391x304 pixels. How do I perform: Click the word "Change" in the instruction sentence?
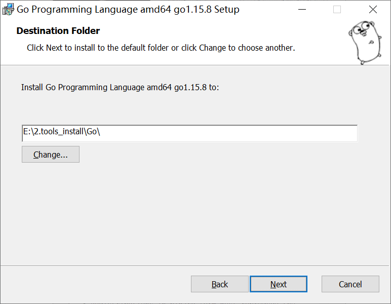click(213, 48)
